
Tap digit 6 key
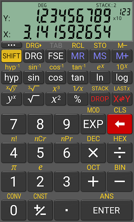[67, 153]
